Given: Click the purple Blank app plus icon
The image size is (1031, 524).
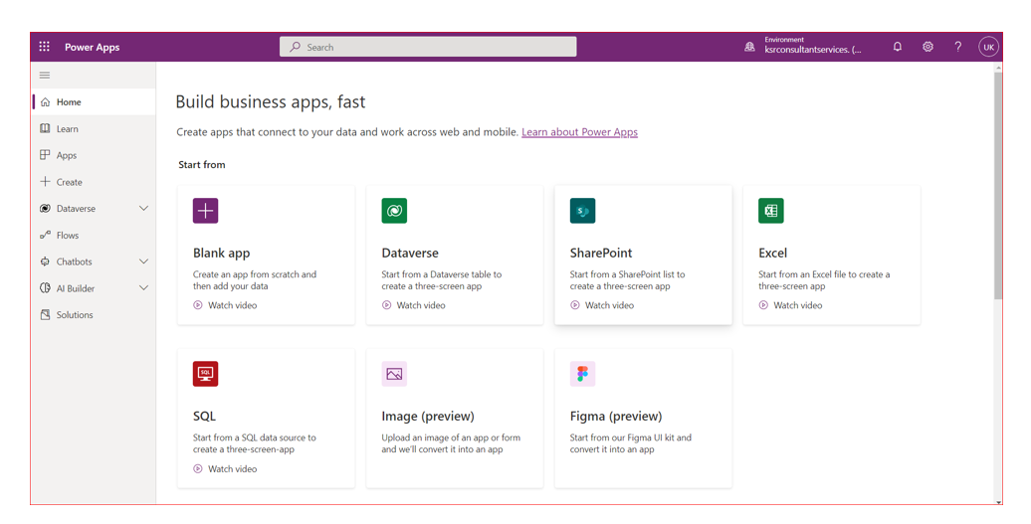Looking at the screenshot, I should point(205,211).
